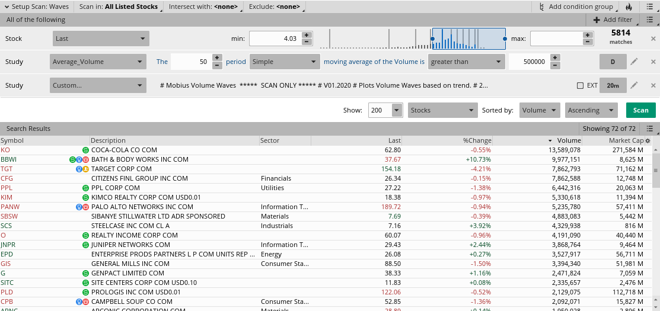Remove the Average_Volume study filter
660x311 pixels.
[653, 62]
